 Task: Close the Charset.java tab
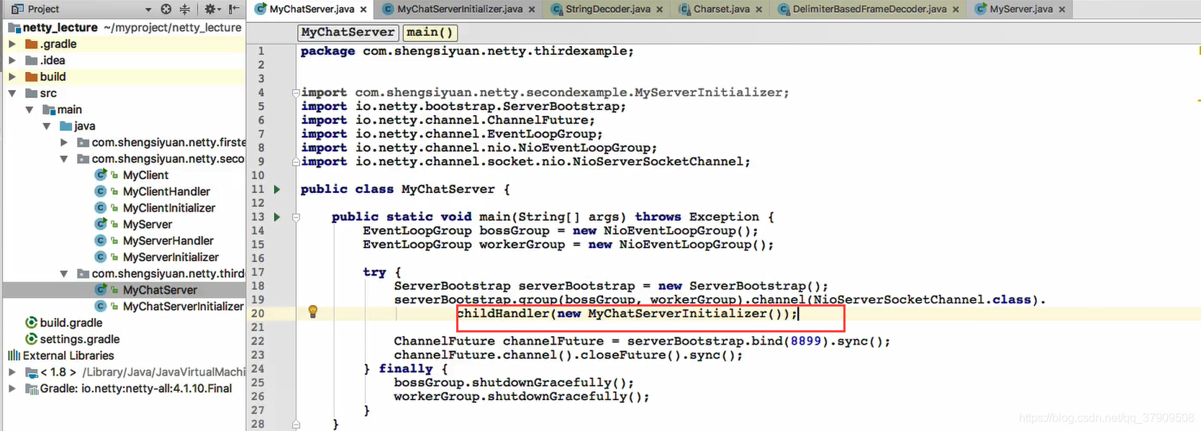pyautogui.click(x=758, y=9)
